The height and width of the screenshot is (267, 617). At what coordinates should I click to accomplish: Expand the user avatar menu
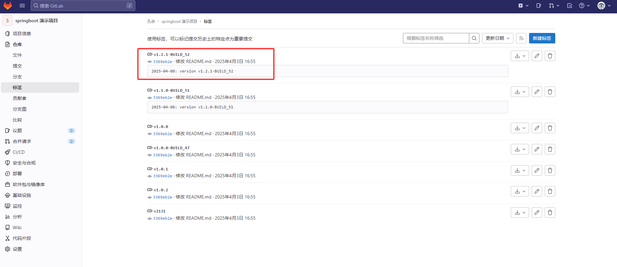tap(604, 6)
